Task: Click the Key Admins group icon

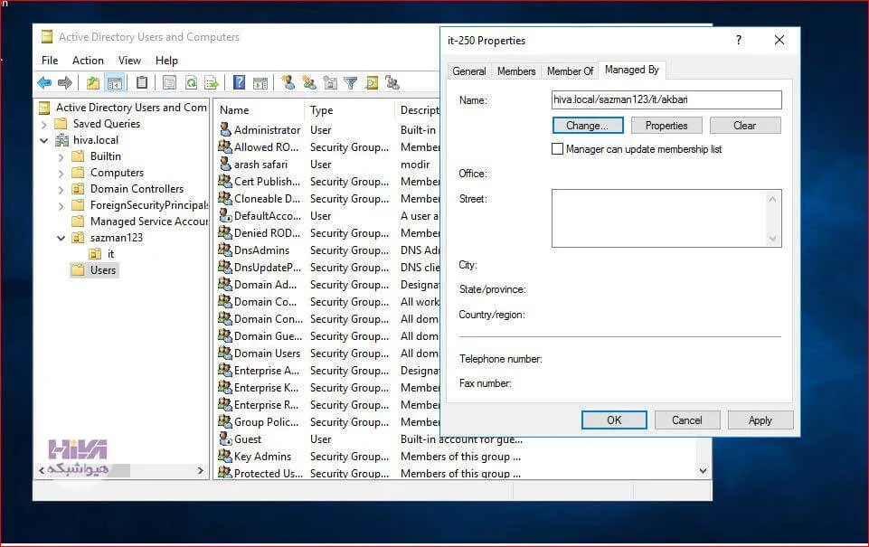Action: pos(225,456)
